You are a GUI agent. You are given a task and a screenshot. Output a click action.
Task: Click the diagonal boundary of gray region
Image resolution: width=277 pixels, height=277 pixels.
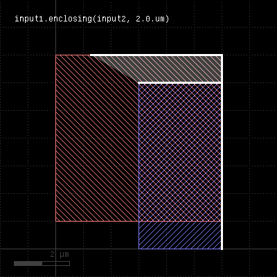point(116,69)
